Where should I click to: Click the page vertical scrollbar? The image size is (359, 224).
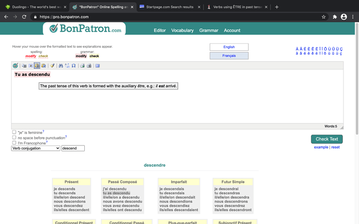pos(357,78)
